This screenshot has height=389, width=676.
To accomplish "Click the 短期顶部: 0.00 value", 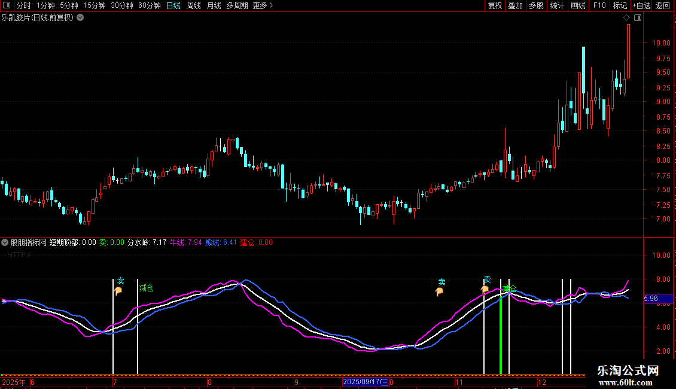I will 72,242.
